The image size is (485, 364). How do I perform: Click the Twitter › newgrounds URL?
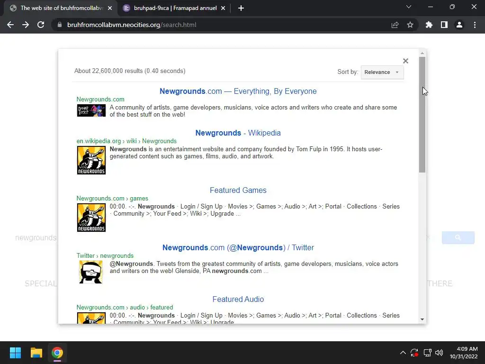coord(105,255)
